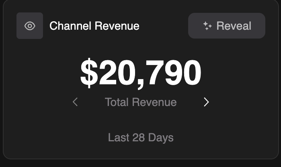The width and height of the screenshot is (281, 167).
Task: Go to previous revenue metric arrow
Action: point(75,102)
